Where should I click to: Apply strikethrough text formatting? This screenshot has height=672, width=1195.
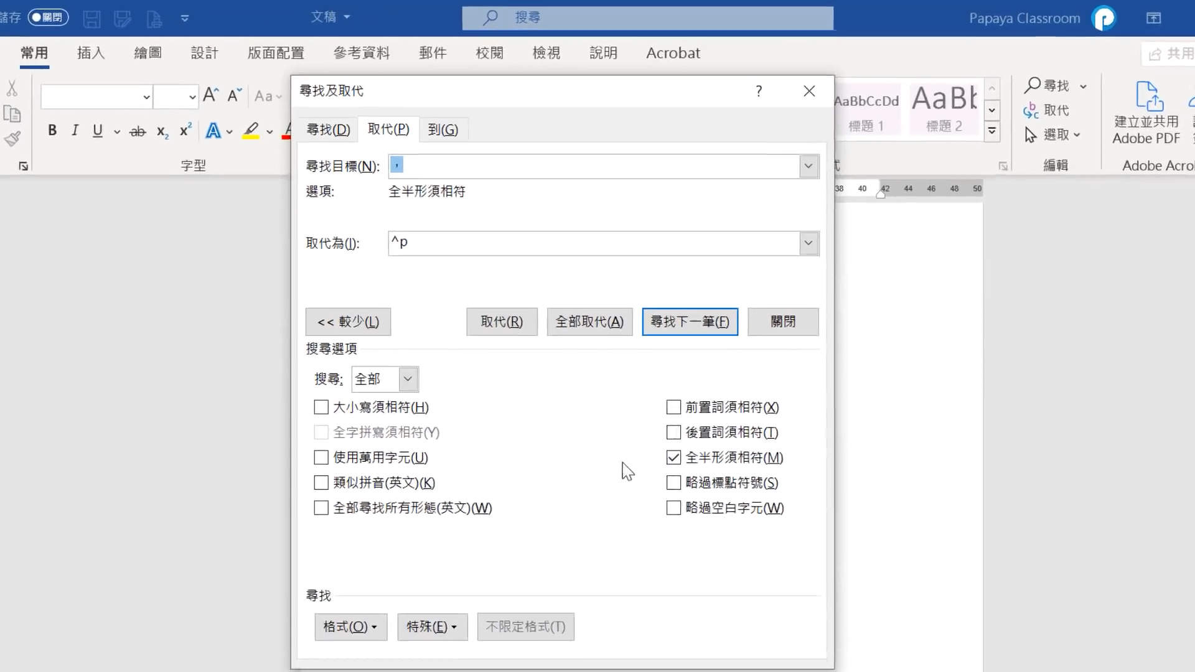coord(138,131)
